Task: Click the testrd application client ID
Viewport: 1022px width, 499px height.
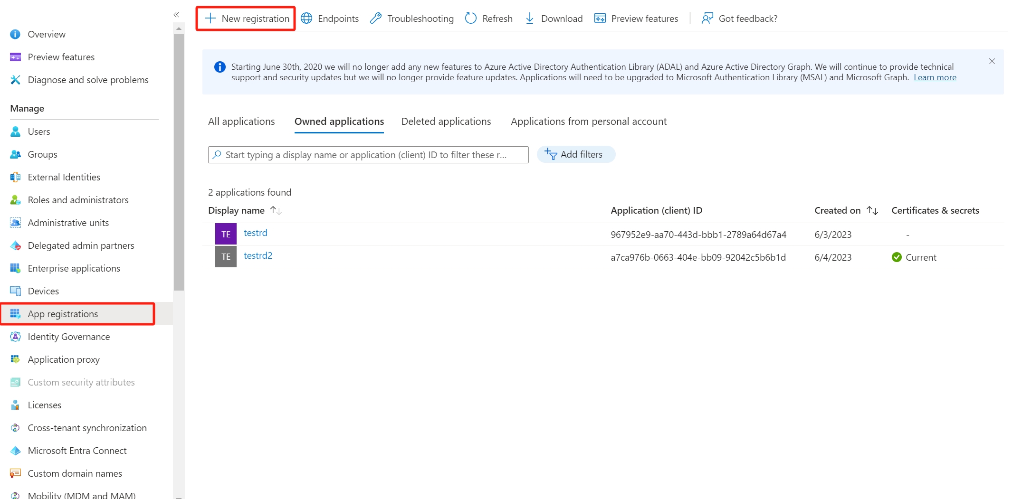Action: 698,235
